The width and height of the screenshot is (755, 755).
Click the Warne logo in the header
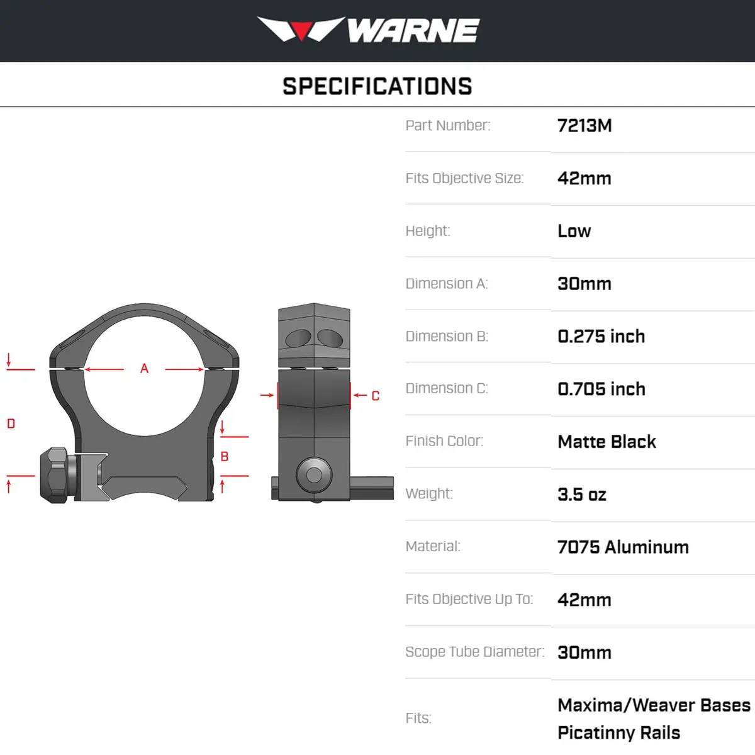coord(368,30)
